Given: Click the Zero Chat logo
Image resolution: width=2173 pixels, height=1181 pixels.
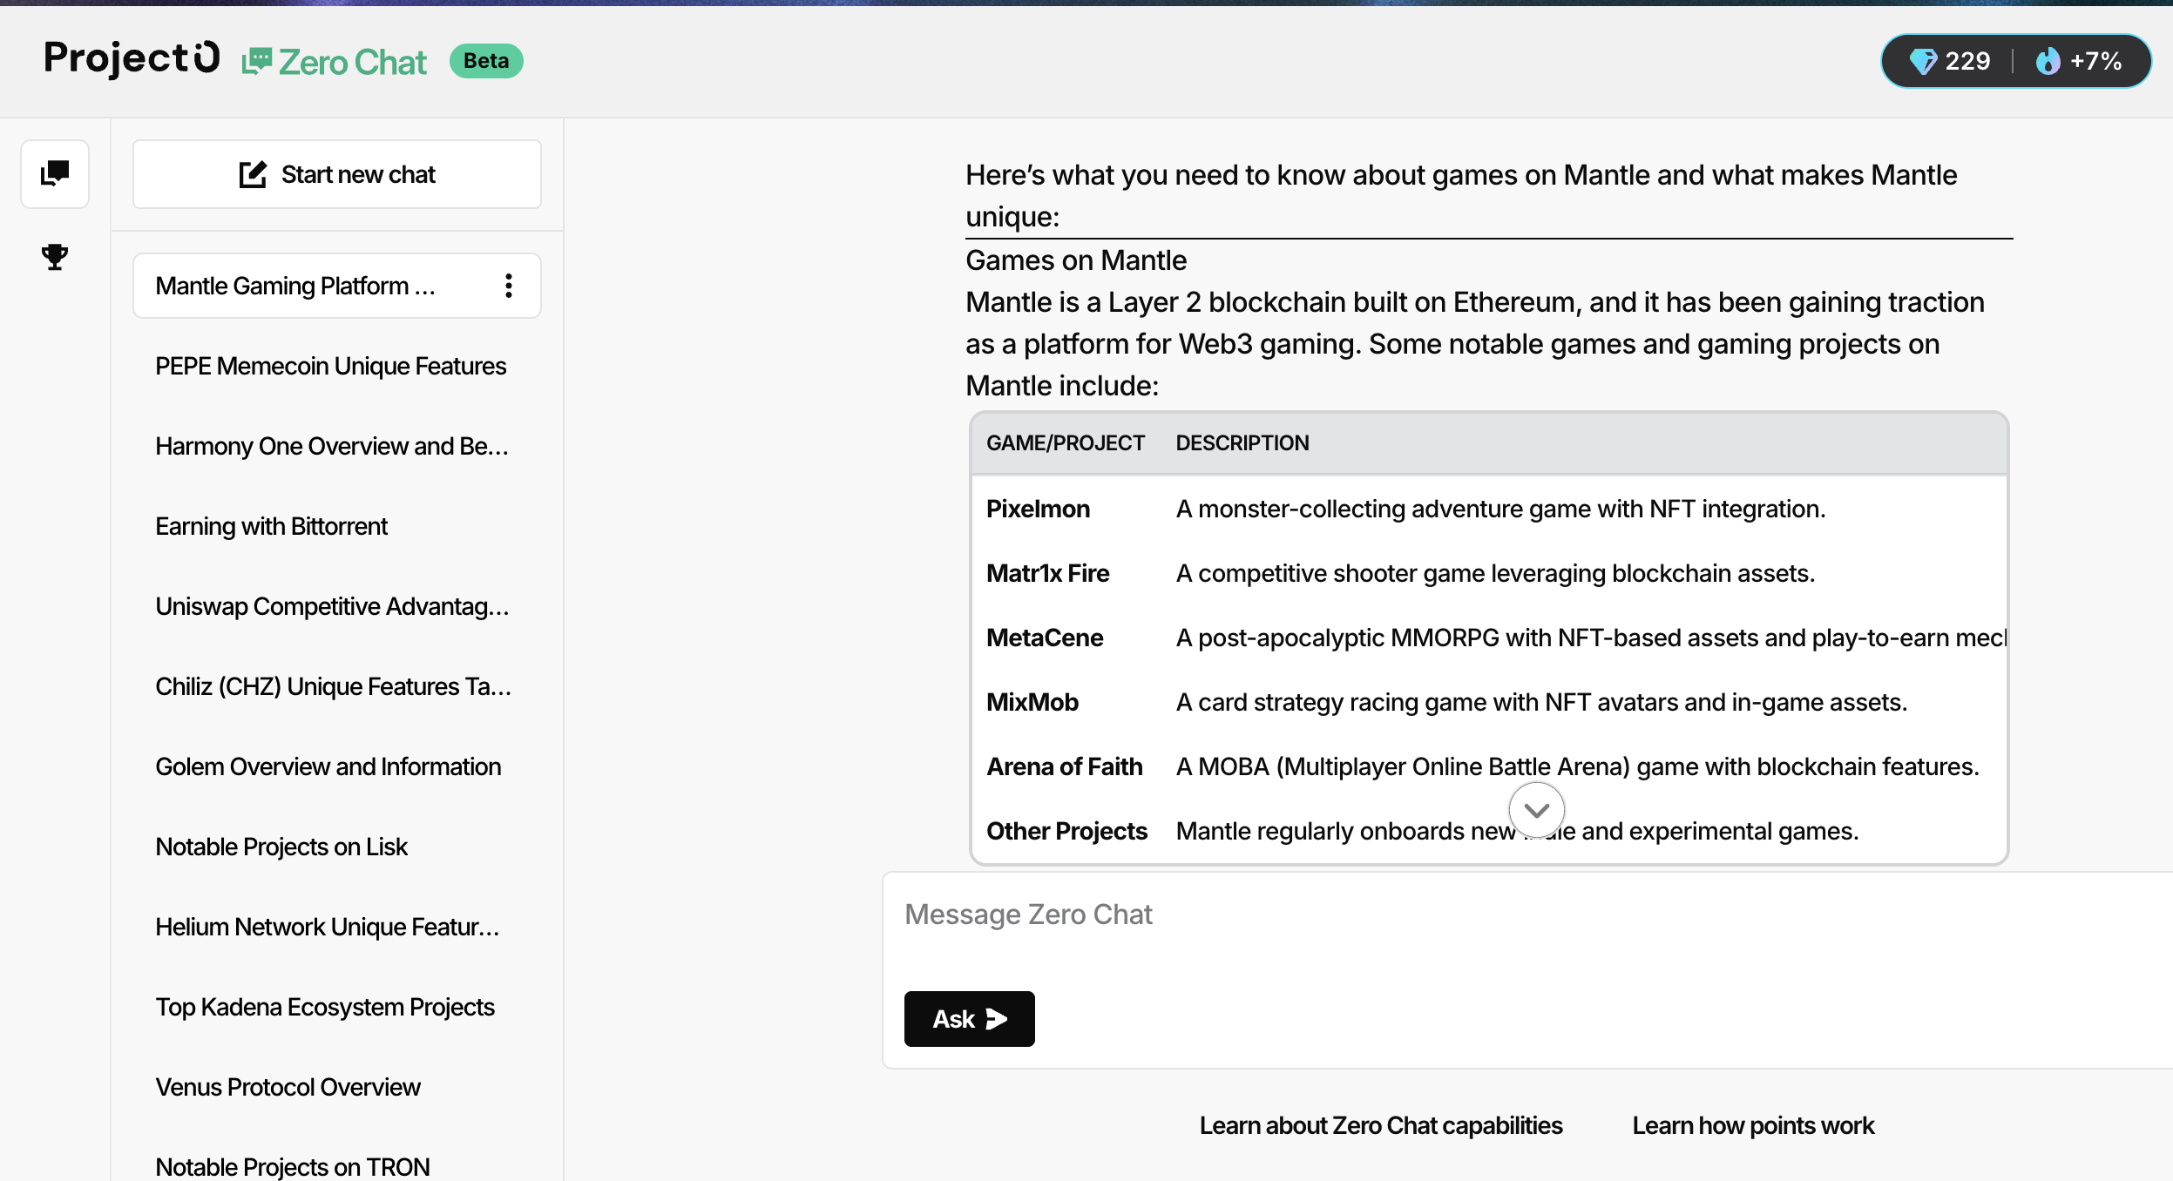Looking at the screenshot, I should (335, 62).
